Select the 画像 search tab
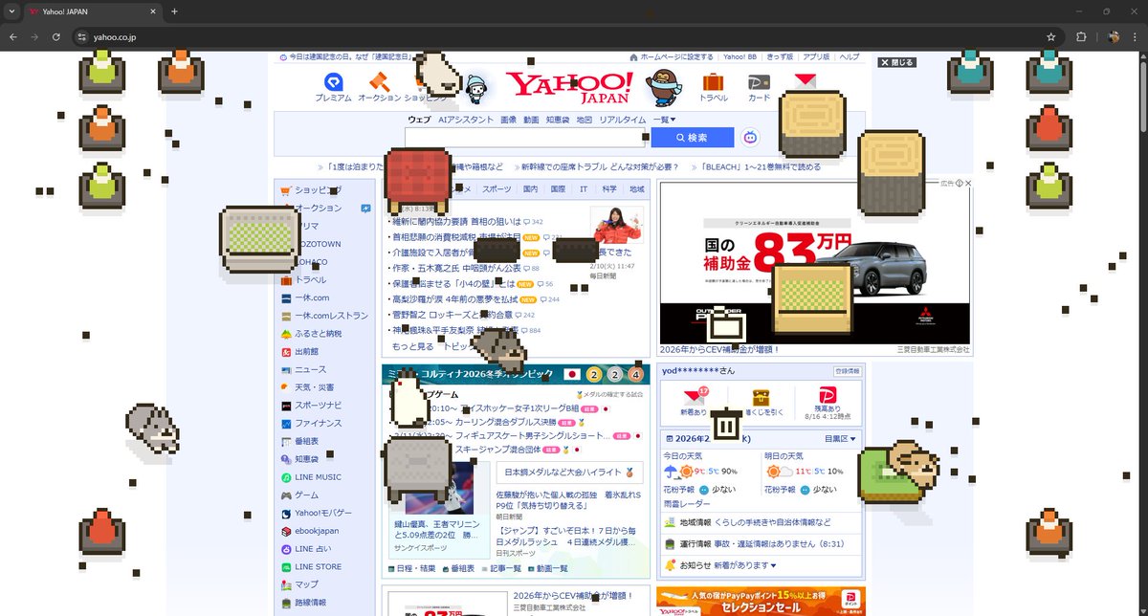The height and width of the screenshot is (616, 1148). tap(508, 120)
